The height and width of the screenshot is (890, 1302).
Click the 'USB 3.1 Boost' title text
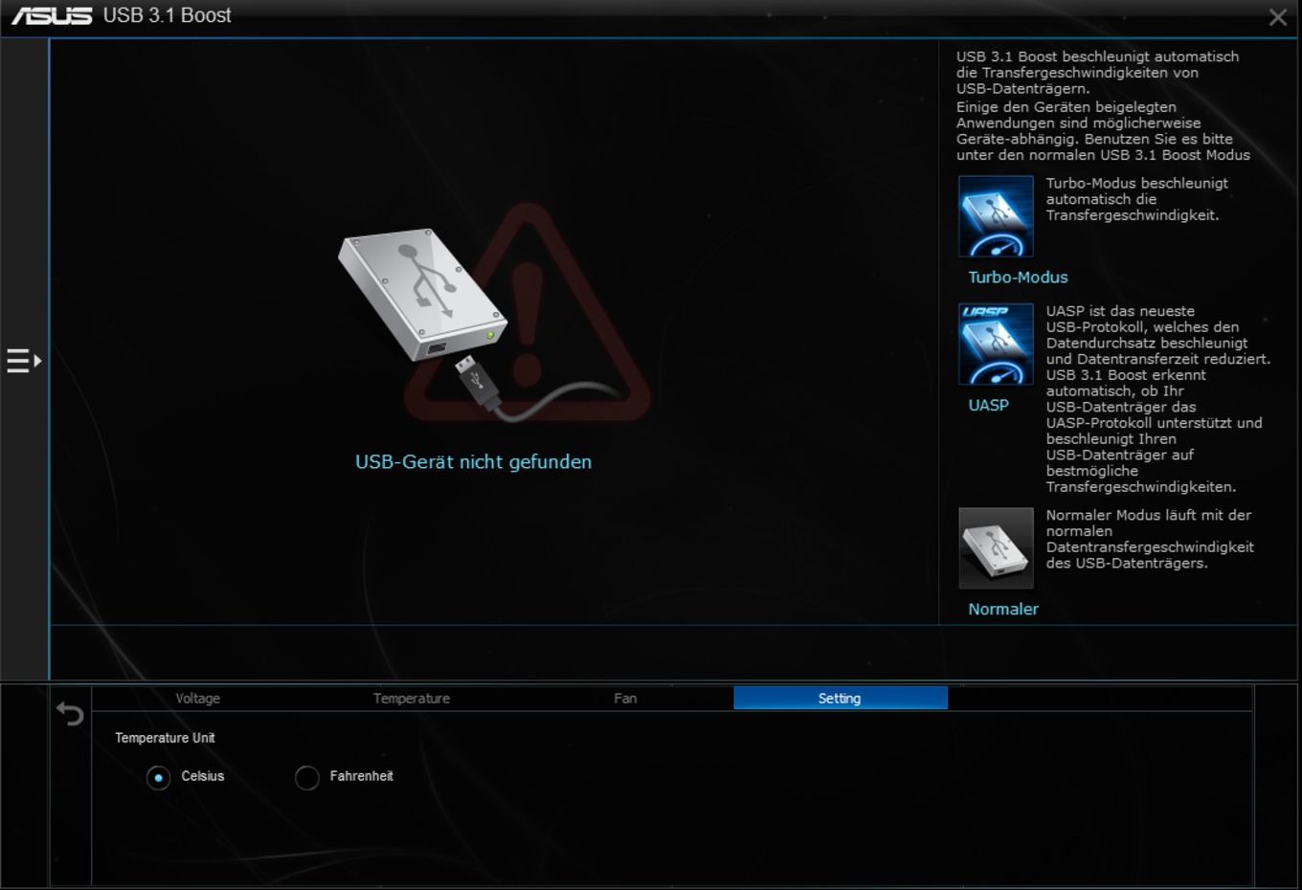coord(168,15)
